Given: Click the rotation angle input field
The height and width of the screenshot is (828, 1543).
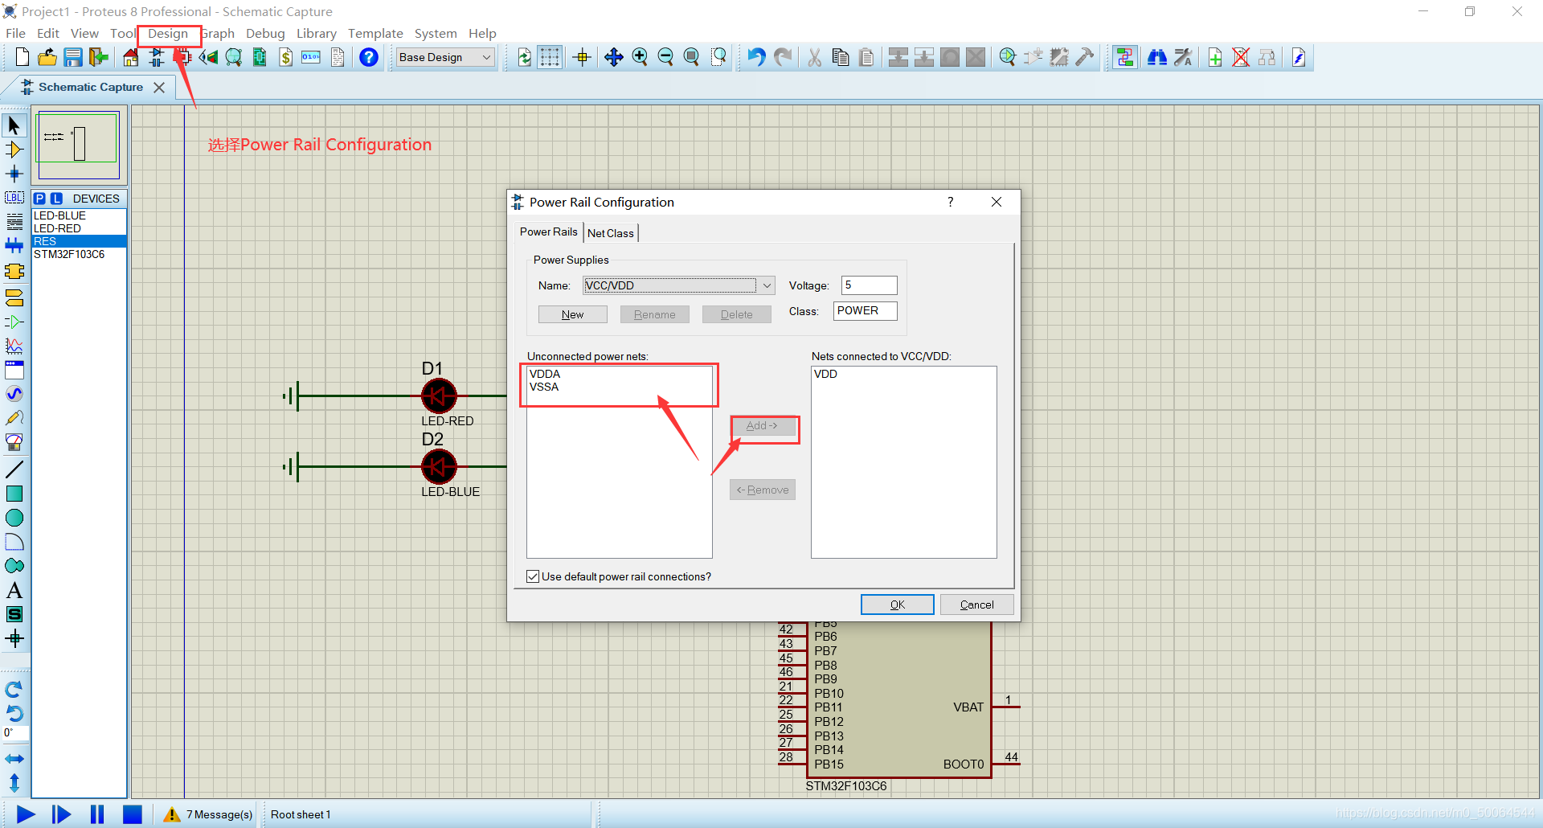Looking at the screenshot, I should (15, 733).
